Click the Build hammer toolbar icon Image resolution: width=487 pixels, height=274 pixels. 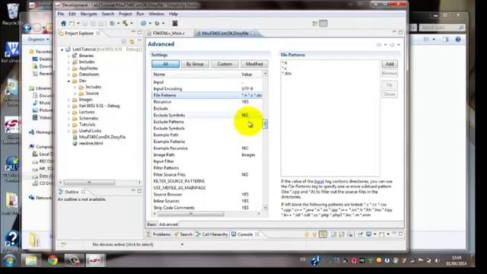tap(125, 24)
